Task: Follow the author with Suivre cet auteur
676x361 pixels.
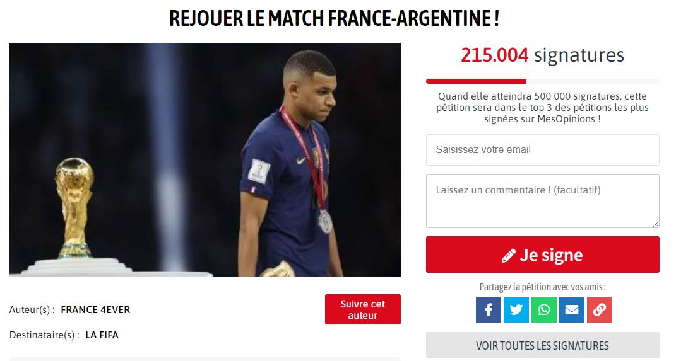Action: (362, 309)
